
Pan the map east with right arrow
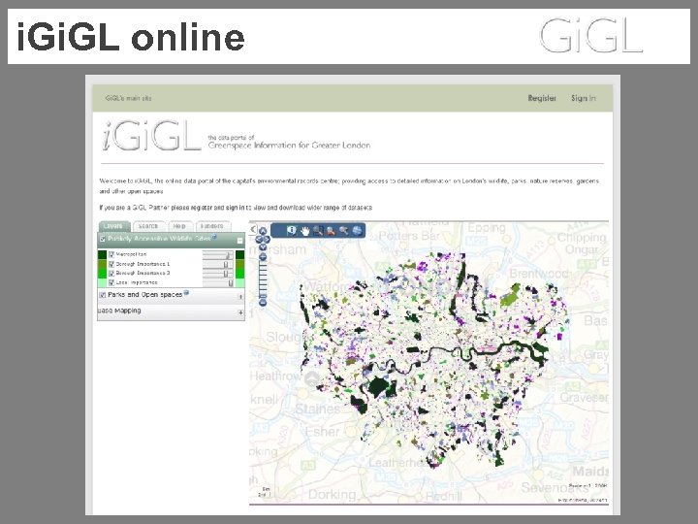(x=268, y=240)
